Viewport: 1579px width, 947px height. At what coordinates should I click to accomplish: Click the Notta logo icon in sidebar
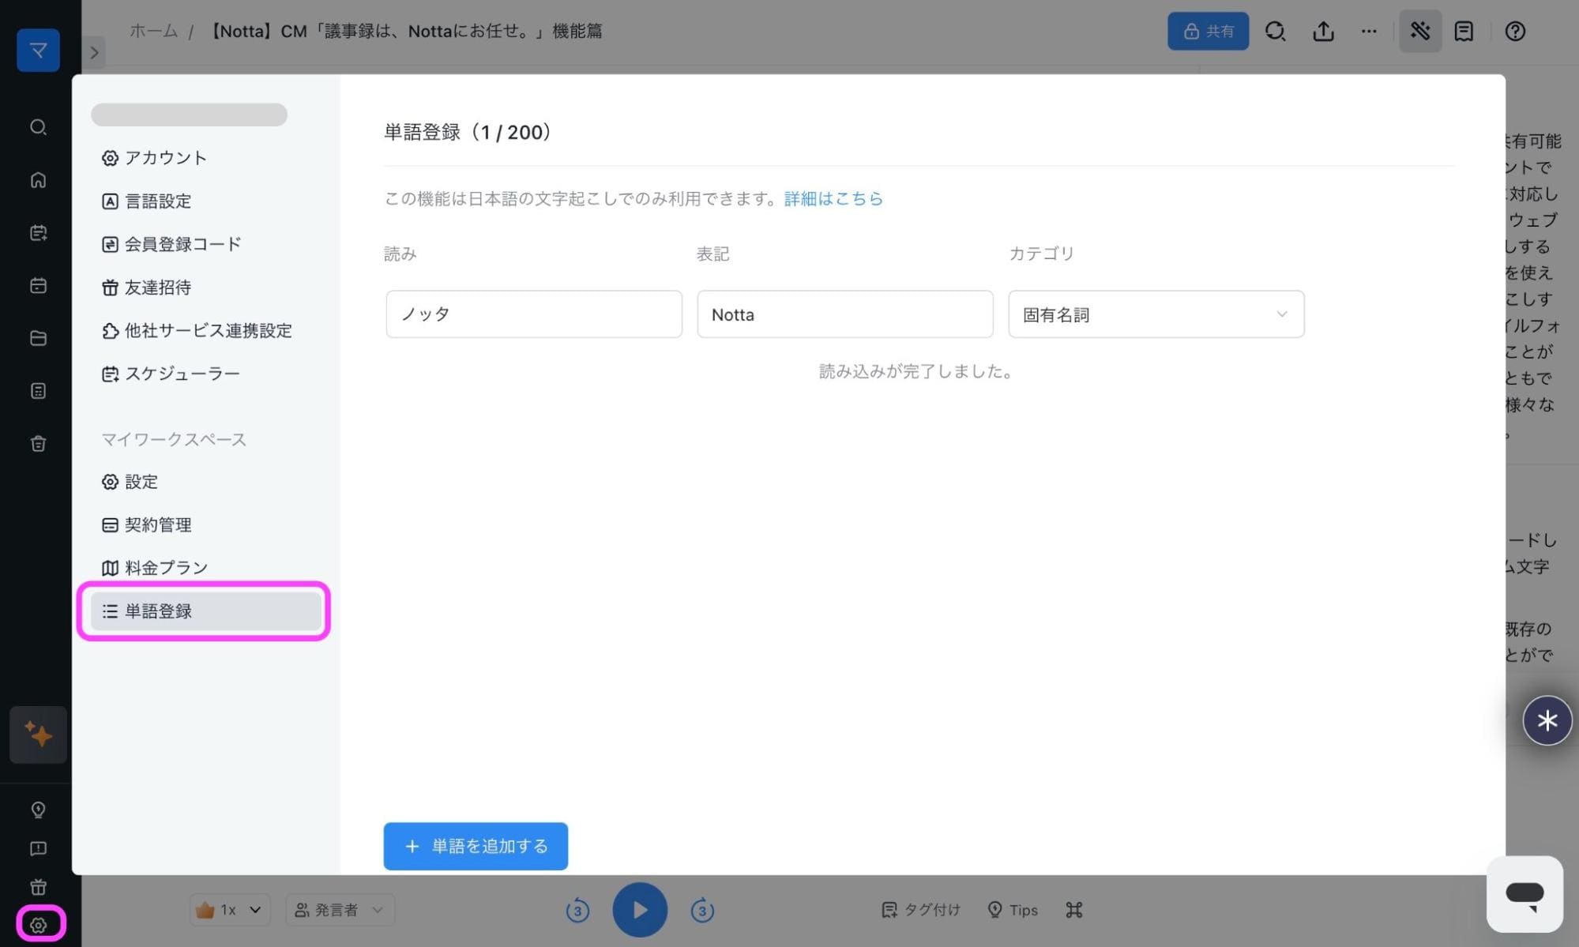coord(38,51)
